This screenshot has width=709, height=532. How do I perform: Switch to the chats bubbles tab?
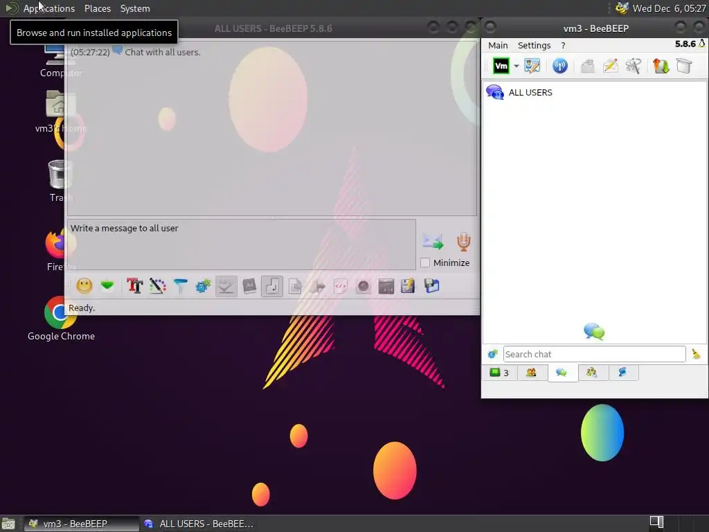click(x=562, y=373)
